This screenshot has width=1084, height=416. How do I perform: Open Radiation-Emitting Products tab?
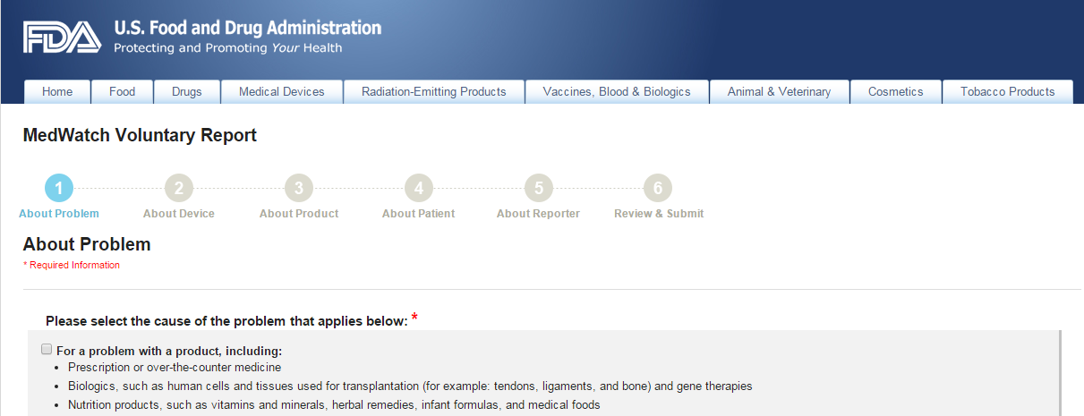point(434,91)
